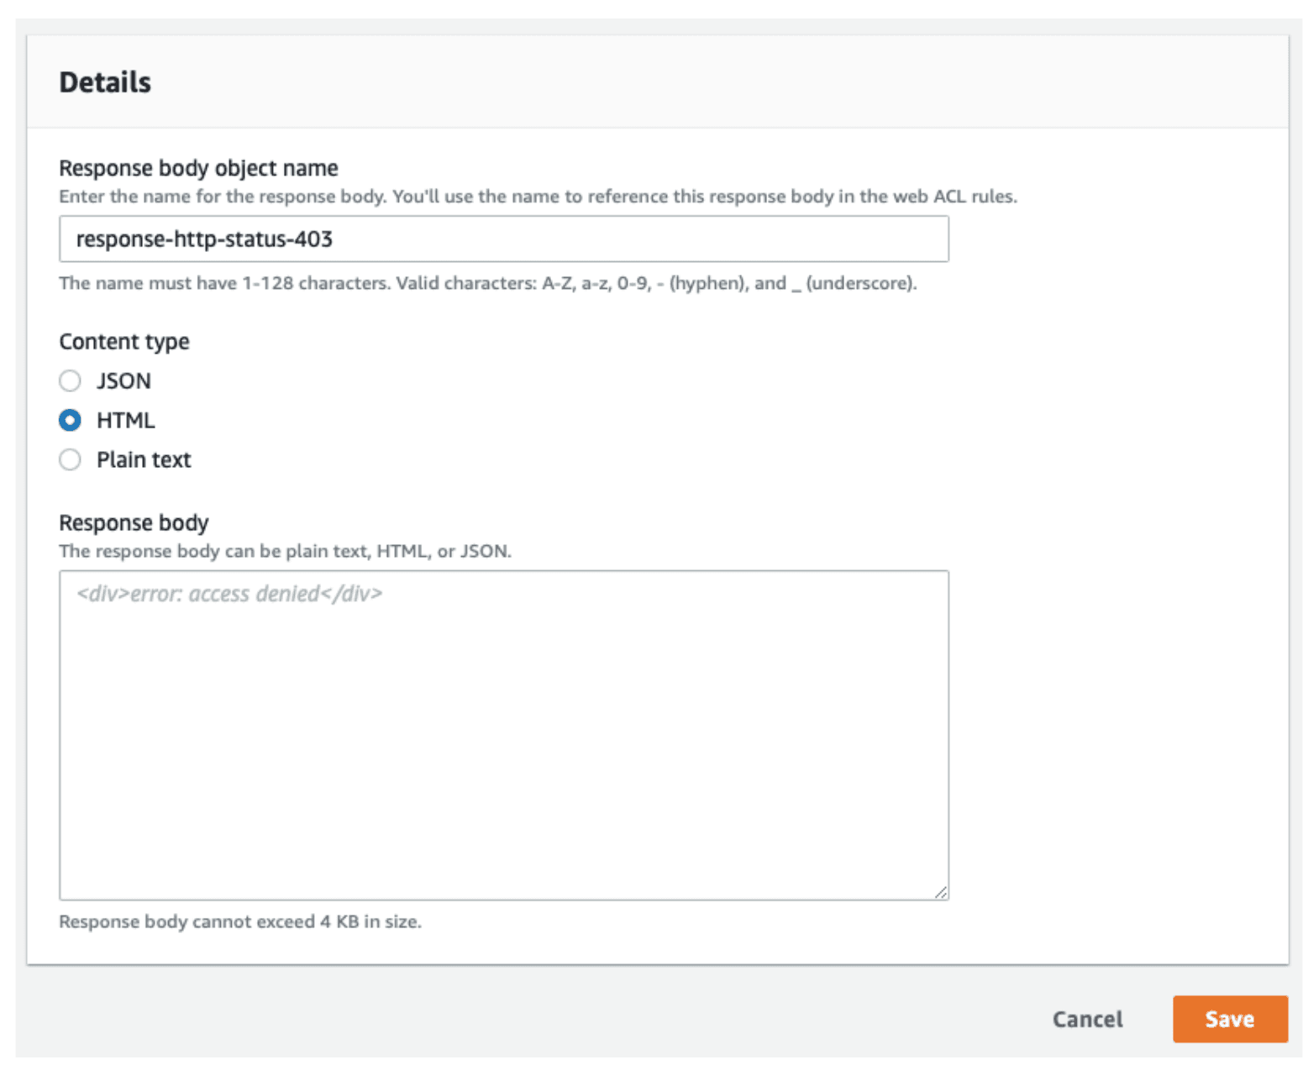Click the Save button
This screenshot has width=1303, height=1065.
click(x=1229, y=1019)
